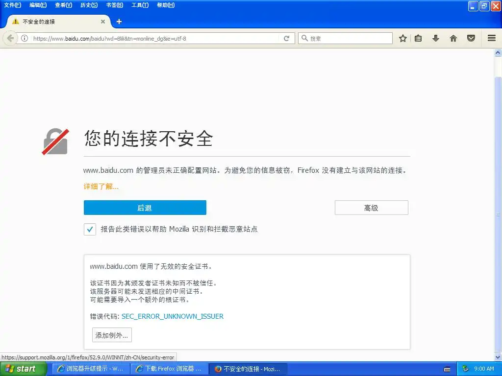Click the 搜索 search box
This screenshot has height=376, width=502.
[345, 38]
